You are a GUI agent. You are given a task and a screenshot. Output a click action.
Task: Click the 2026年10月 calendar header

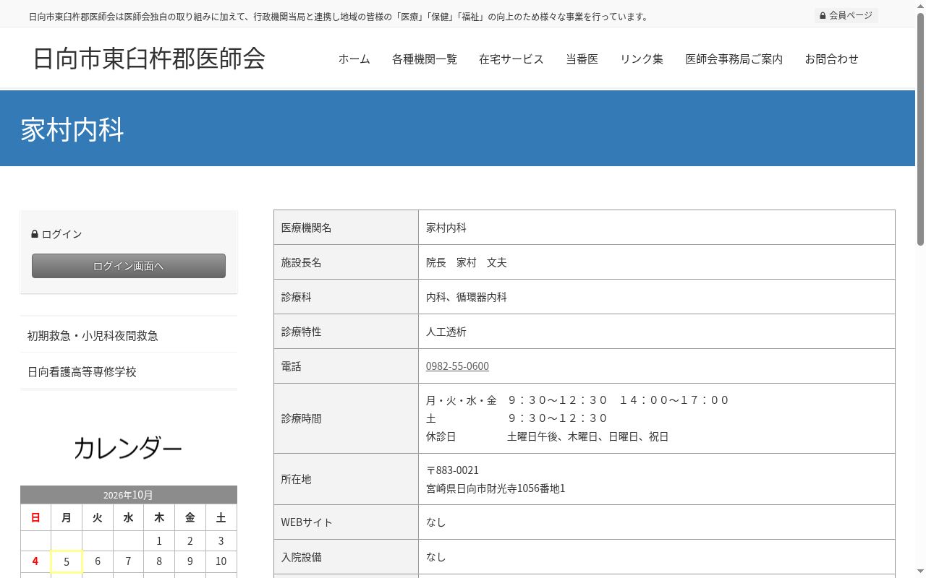click(x=129, y=495)
